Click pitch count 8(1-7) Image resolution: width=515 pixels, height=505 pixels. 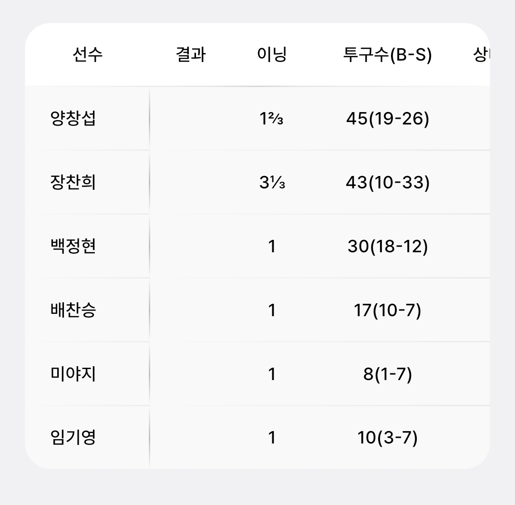pos(387,374)
